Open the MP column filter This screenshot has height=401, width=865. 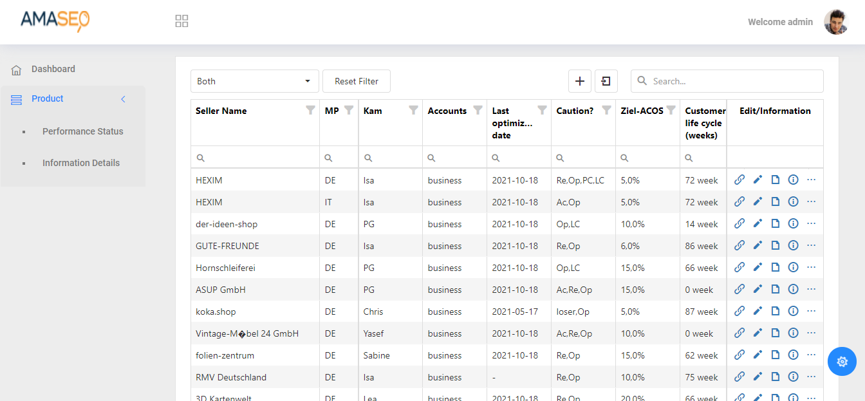pyautogui.click(x=349, y=110)
